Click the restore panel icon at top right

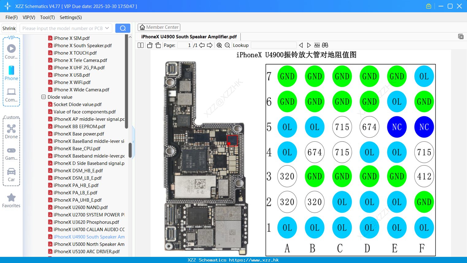[461, 36]
